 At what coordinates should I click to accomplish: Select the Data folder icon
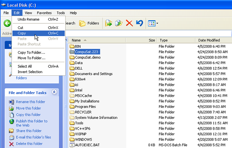pyautogui.click(x=72, y=63)
